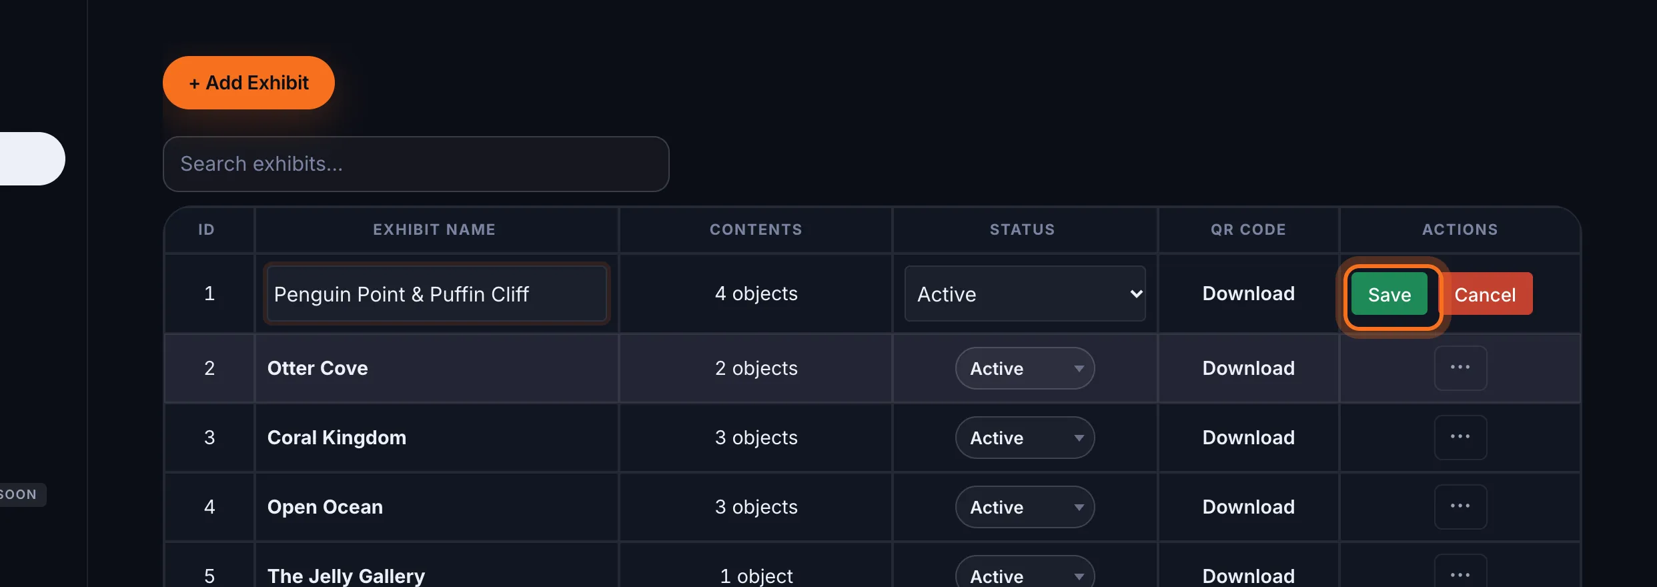Click the 3 objects cell for Open Ocean
This screenshot has height=587, width=1657.
(x=756, y=507)
